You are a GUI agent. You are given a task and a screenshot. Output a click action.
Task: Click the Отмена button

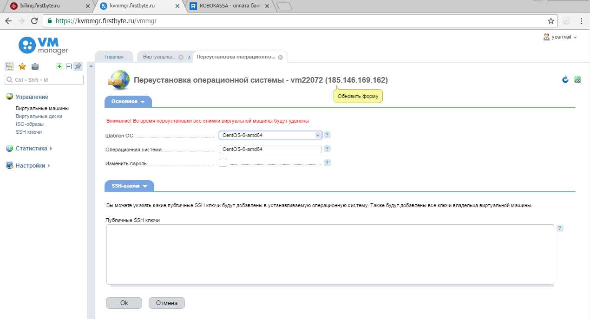pyautogui.click(x=167, y=303)
